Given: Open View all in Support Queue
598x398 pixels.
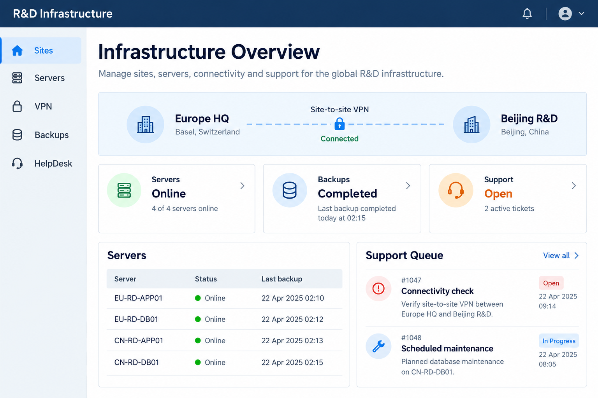Looking at the screenshot, I should (556, 255).
